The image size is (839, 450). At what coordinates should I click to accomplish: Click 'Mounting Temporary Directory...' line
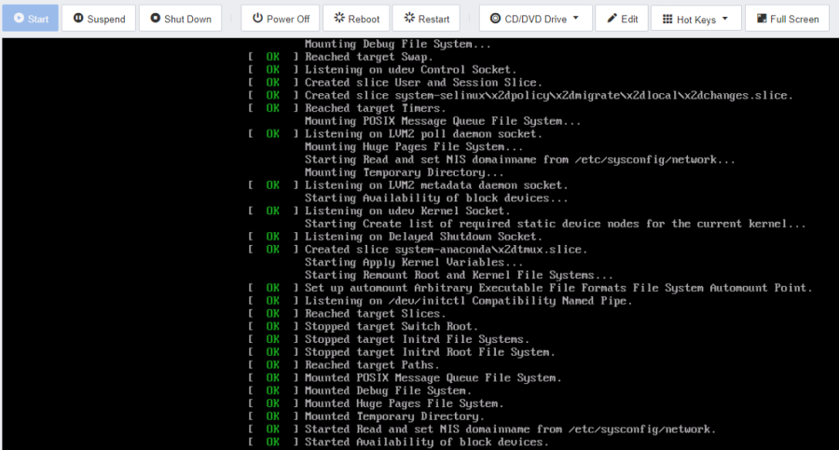[405, 172]
